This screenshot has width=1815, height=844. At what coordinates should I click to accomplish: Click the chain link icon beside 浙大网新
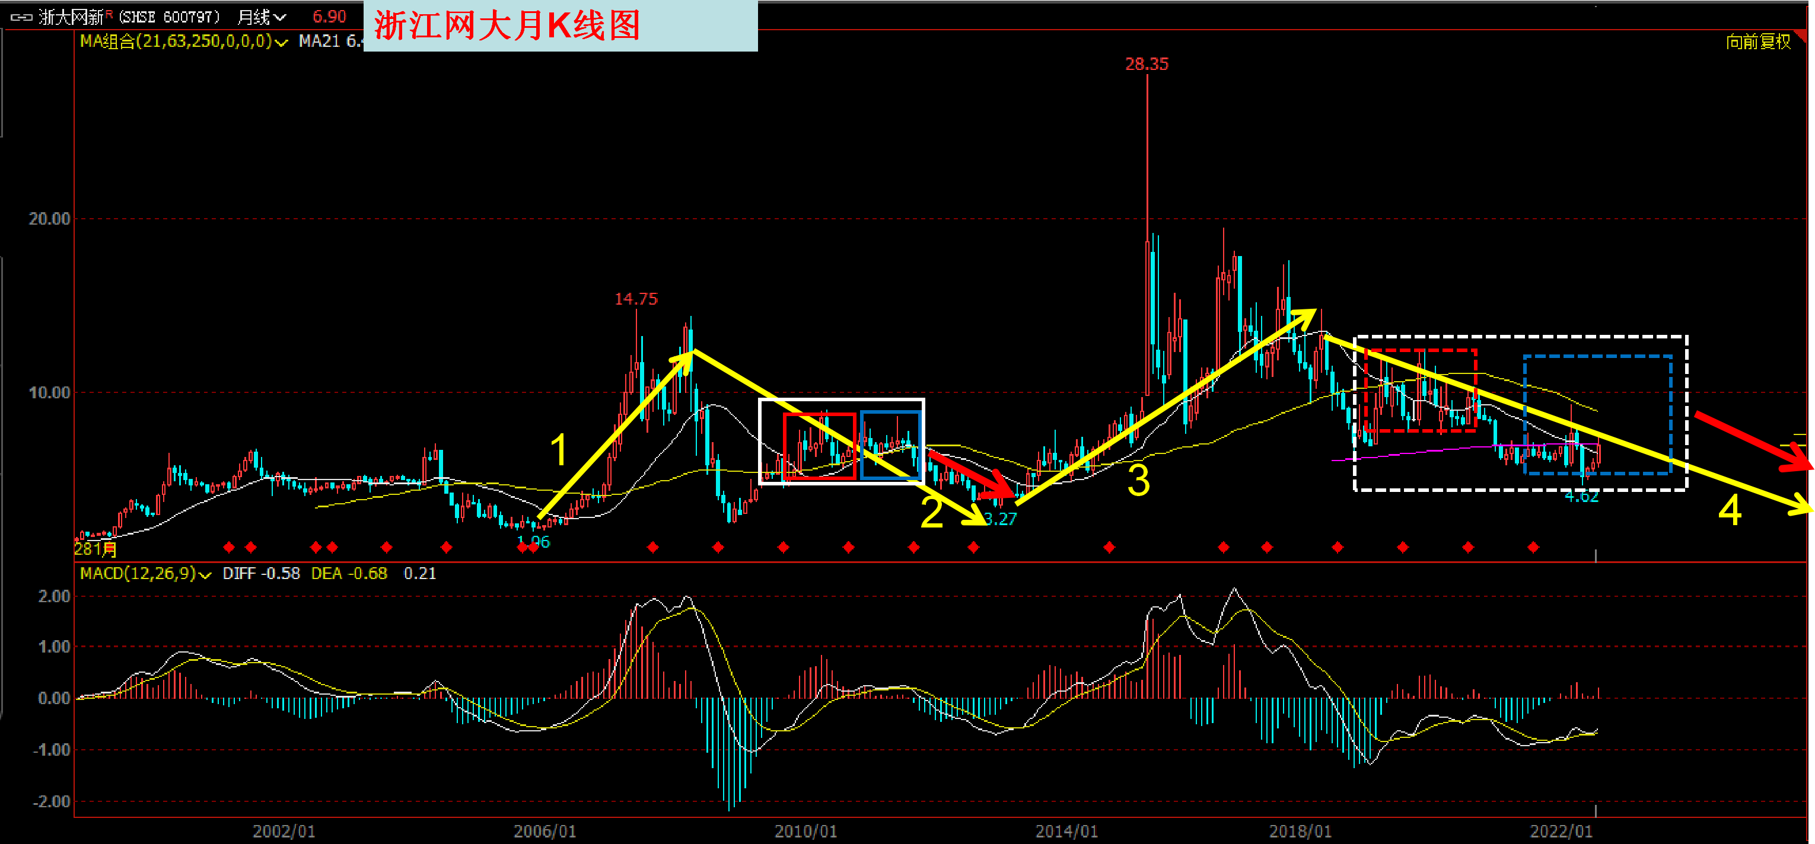point(21,17)
